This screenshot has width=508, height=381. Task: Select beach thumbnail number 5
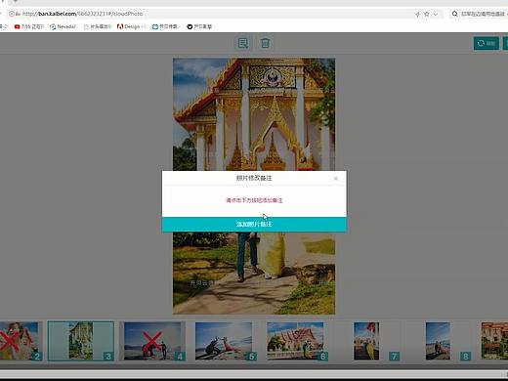click(x=224, y=341)
